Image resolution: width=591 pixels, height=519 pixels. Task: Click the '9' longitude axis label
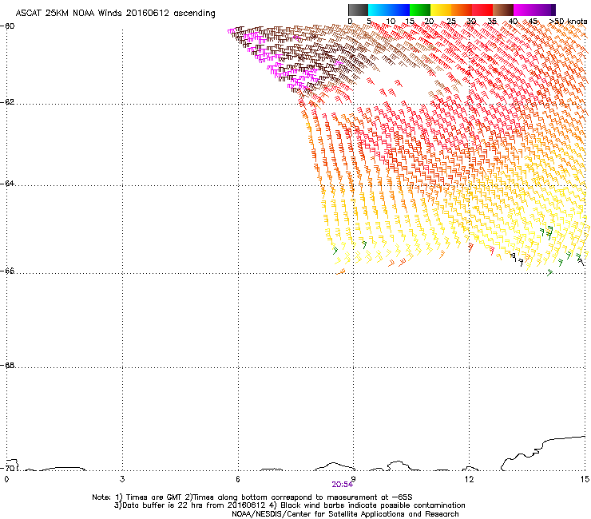click(x=354, y=479)
